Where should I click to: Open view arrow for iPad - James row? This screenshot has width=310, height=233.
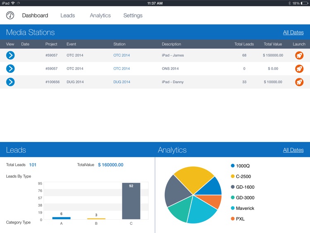tap(10, 55)
